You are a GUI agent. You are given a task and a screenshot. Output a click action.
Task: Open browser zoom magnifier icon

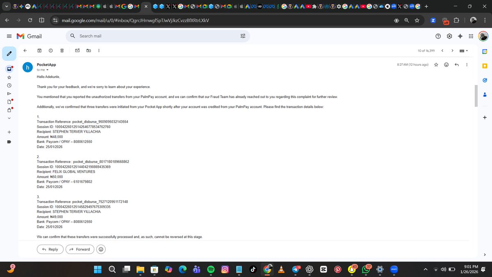point(407,20)
